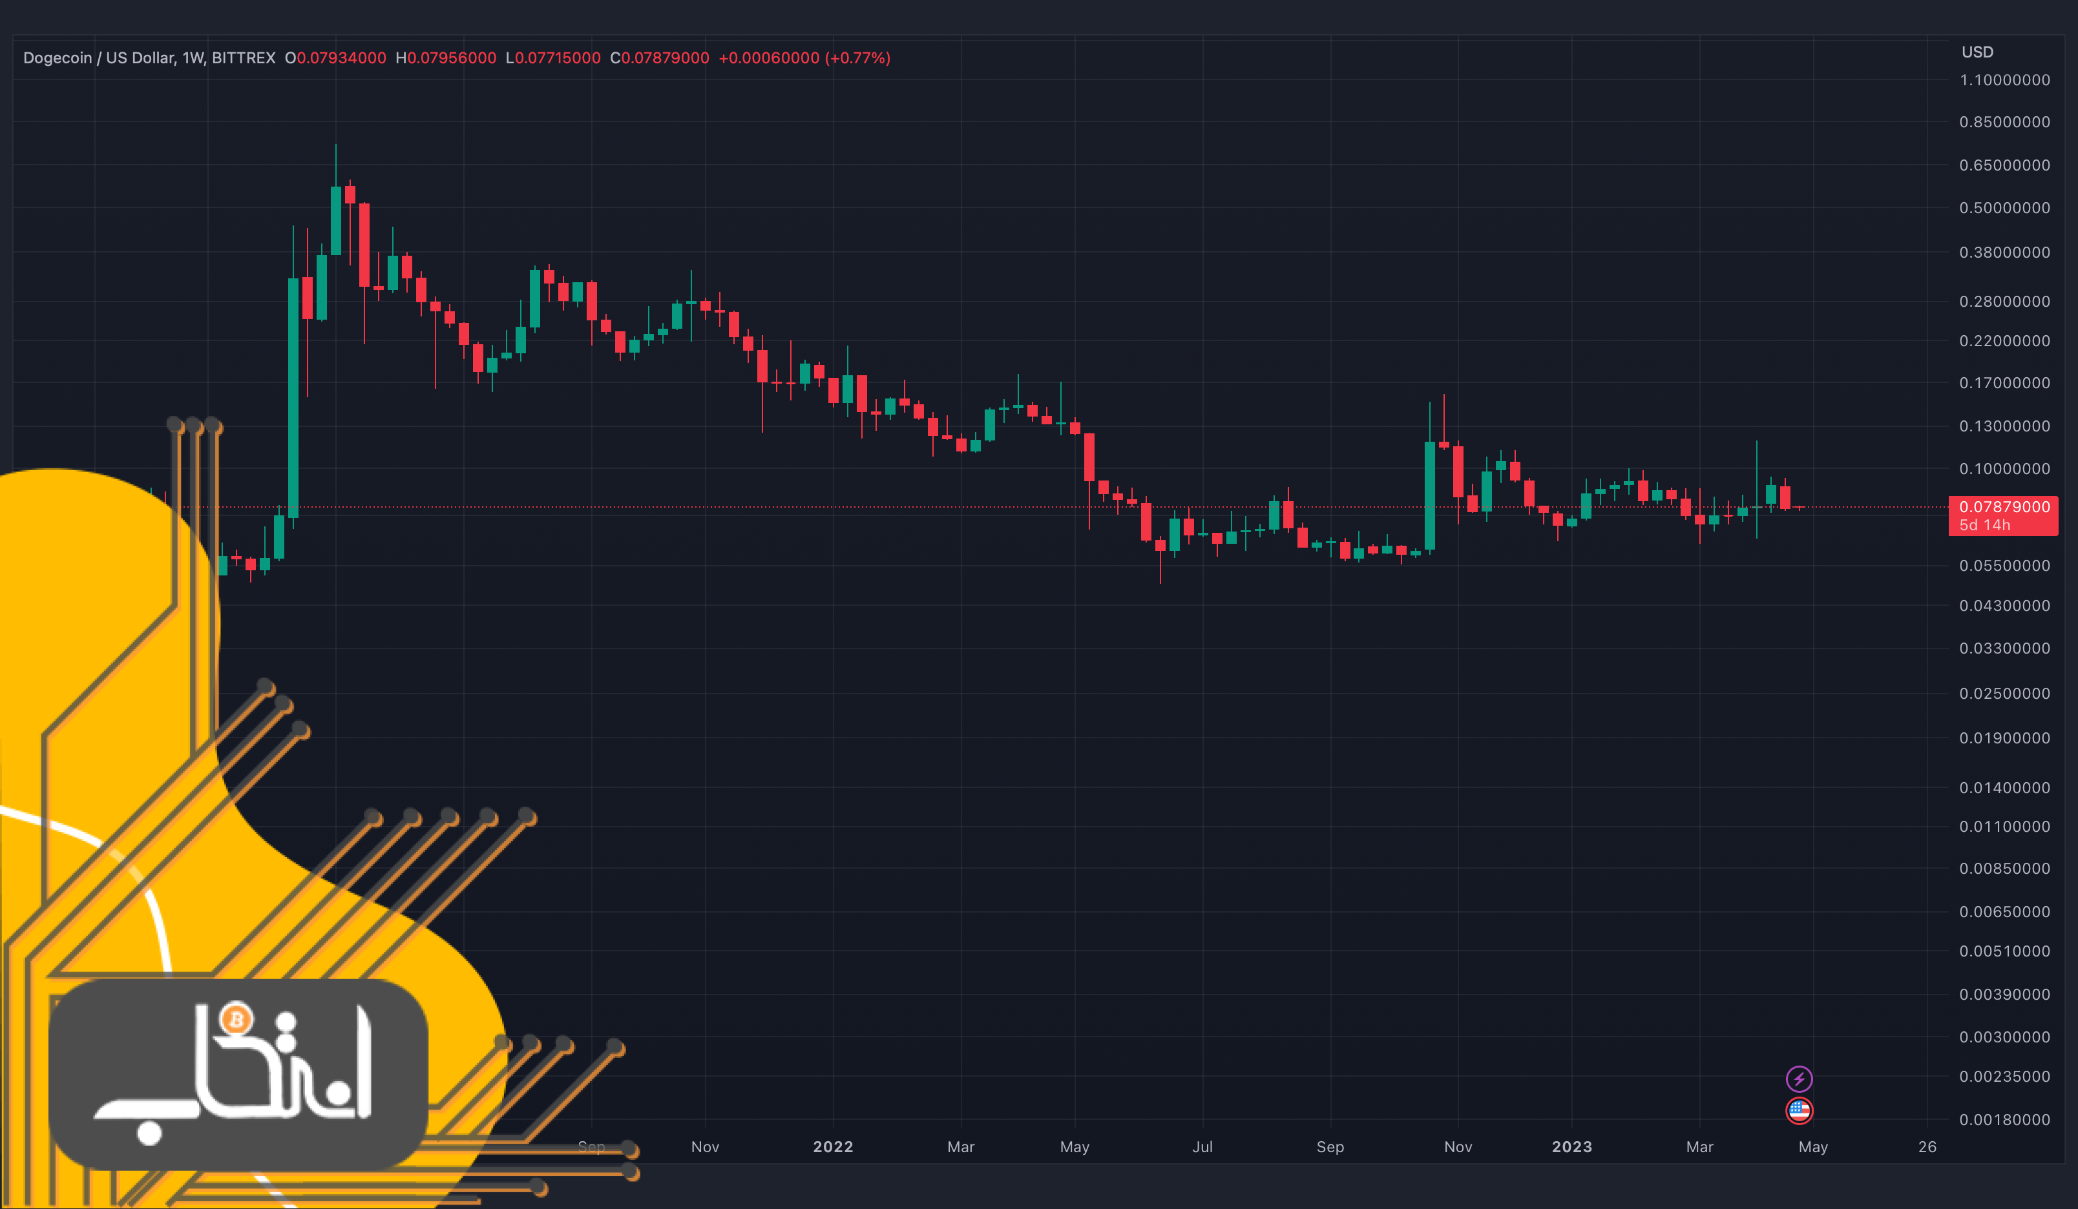The width and height of the screenshot is (2078, 1209).
Task: Click the US flag economic event icon
Action: [x=1798, y=1110]
